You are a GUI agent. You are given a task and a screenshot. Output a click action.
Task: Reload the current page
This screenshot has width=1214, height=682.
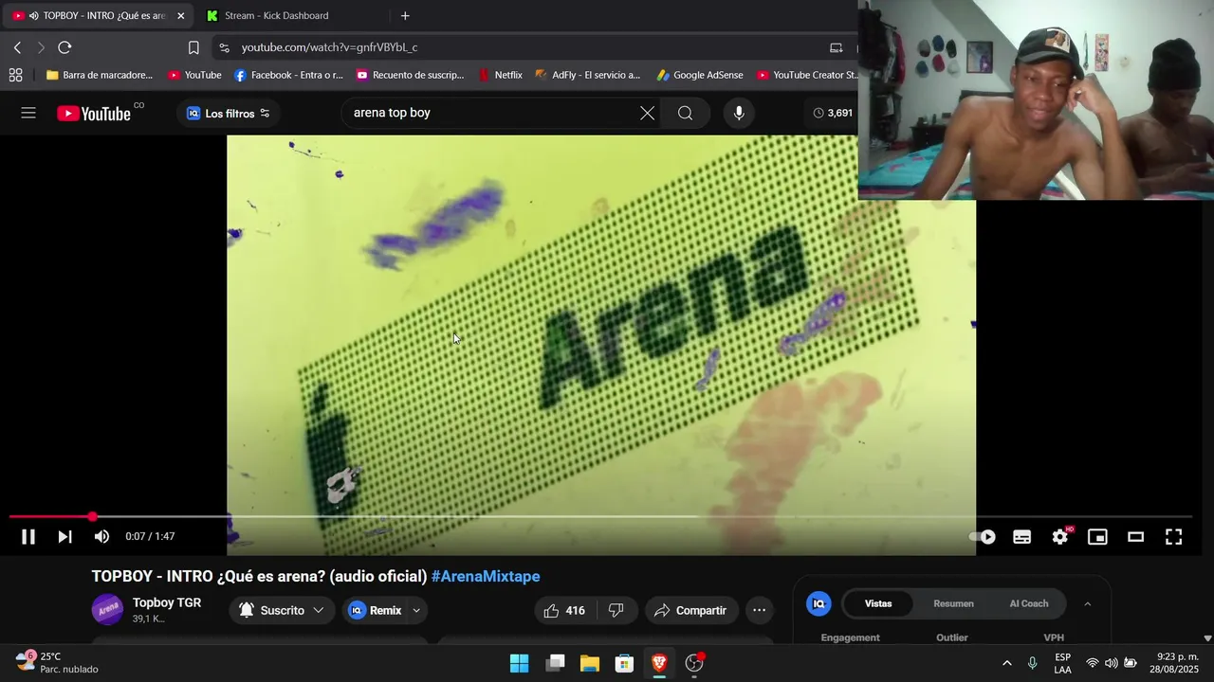pyautogui.click(x=64, y=47)
